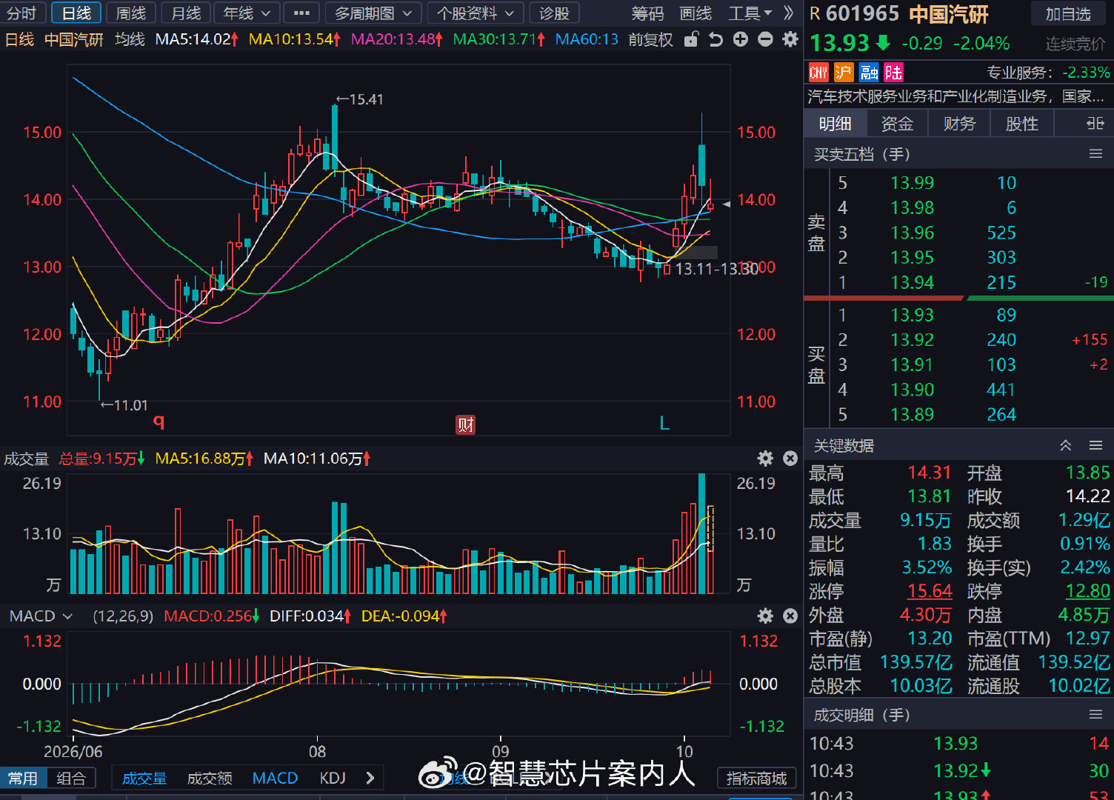Switch to 分时 chart view

pyautogui.click(x=22, y=13)
